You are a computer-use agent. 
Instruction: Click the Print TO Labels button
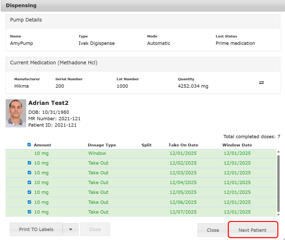click(x=36, y=229)
